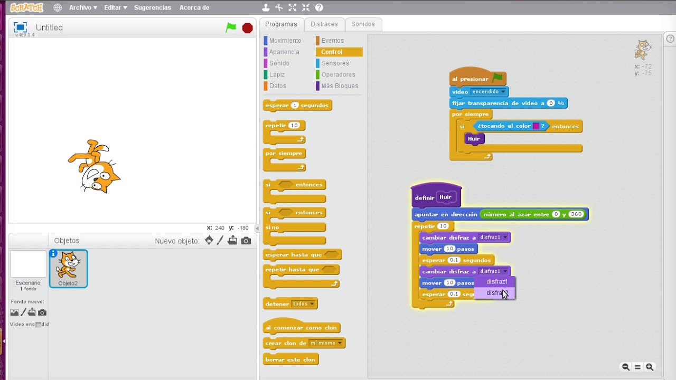Open 'crear clon de mí mismo' dropdown
Viewport: 676px width, 380px height.
point(325,343)
